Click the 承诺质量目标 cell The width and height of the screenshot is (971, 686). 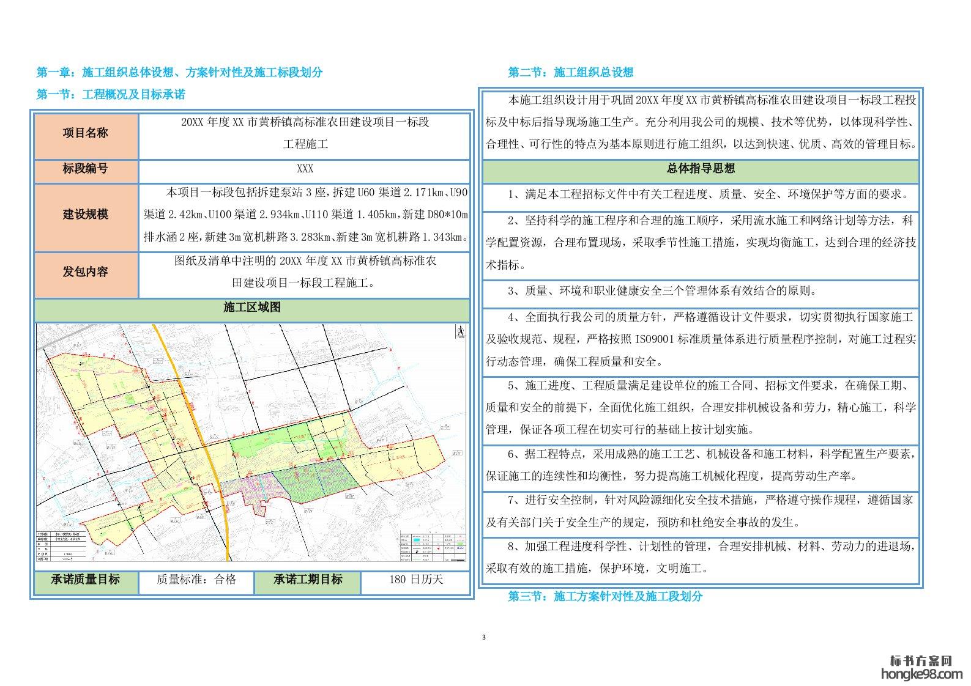pyautogui.click(x=86, y=580)
